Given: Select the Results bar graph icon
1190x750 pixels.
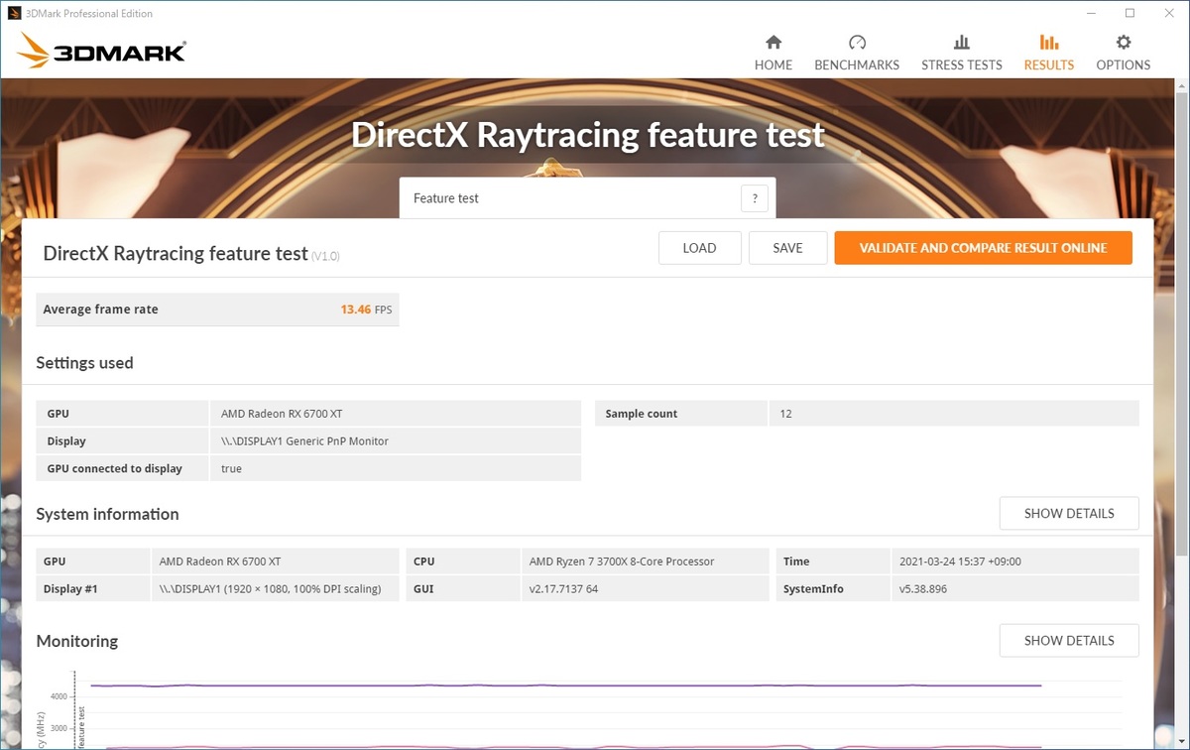Looking at the screenshot, I should coord(1049,43).
